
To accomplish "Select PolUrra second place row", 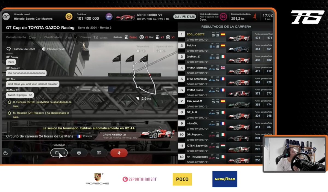I will tap(225, 47).
